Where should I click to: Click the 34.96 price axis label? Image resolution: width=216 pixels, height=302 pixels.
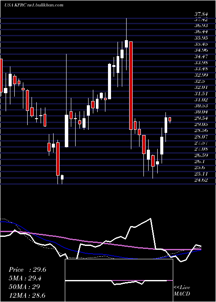[201, 50]
